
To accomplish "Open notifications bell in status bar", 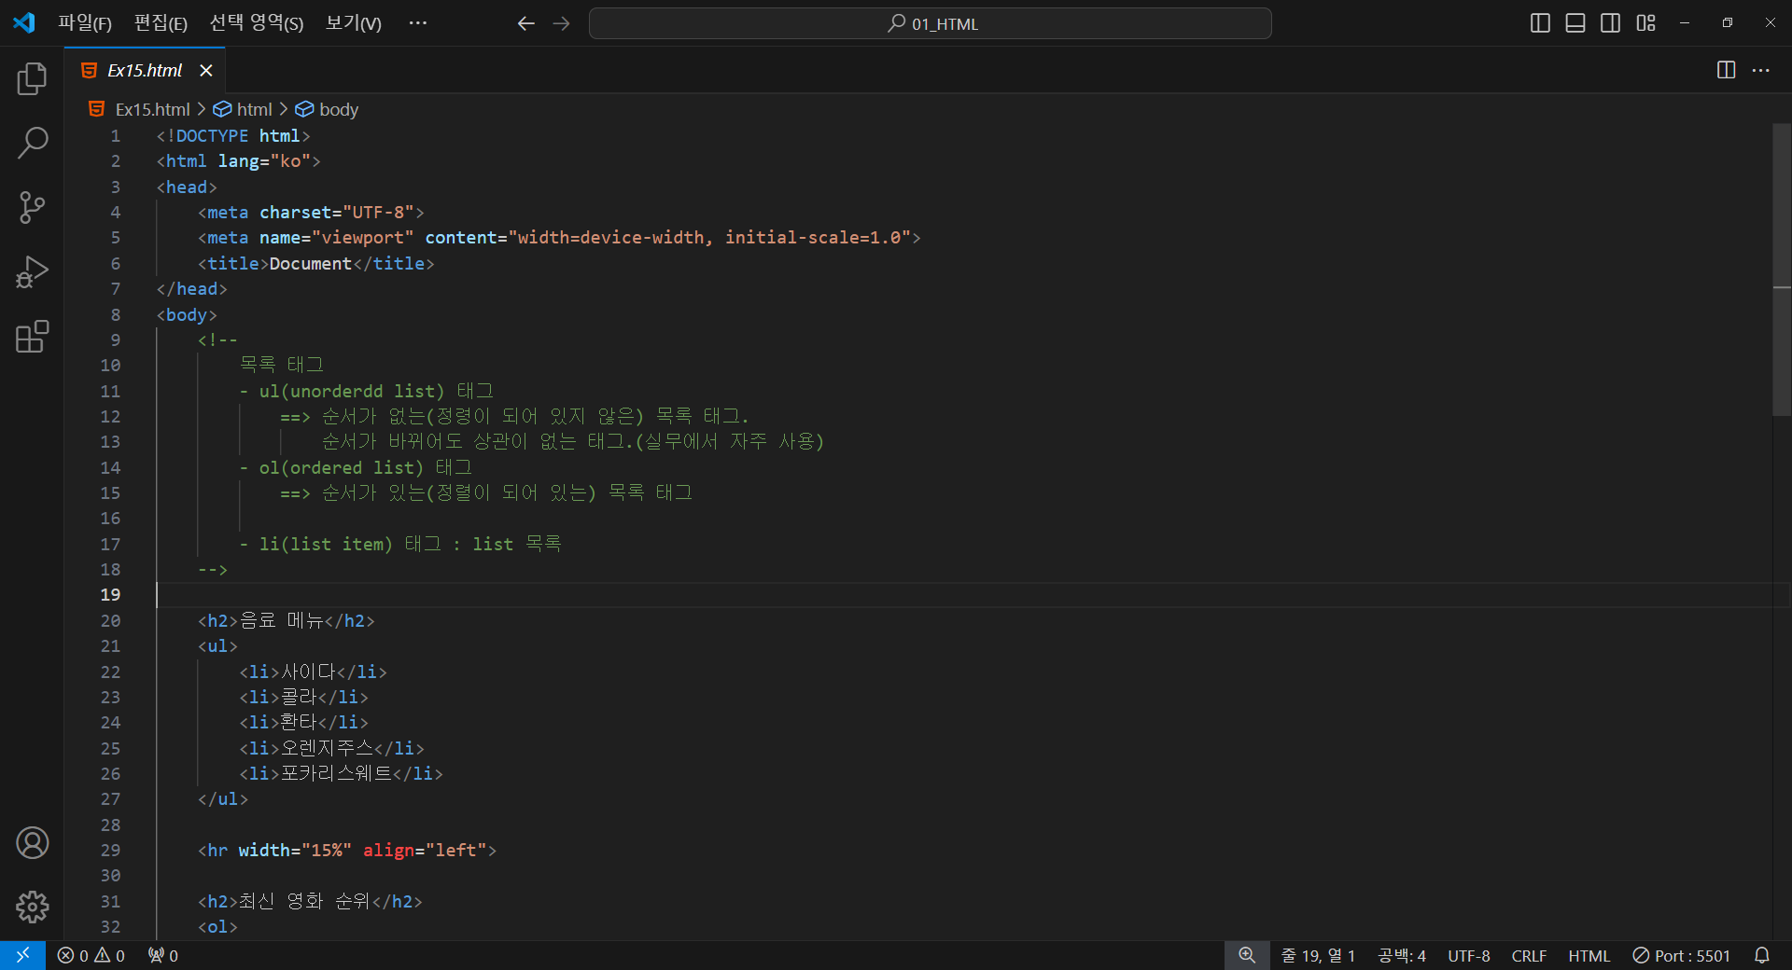I will (1761, 956).
